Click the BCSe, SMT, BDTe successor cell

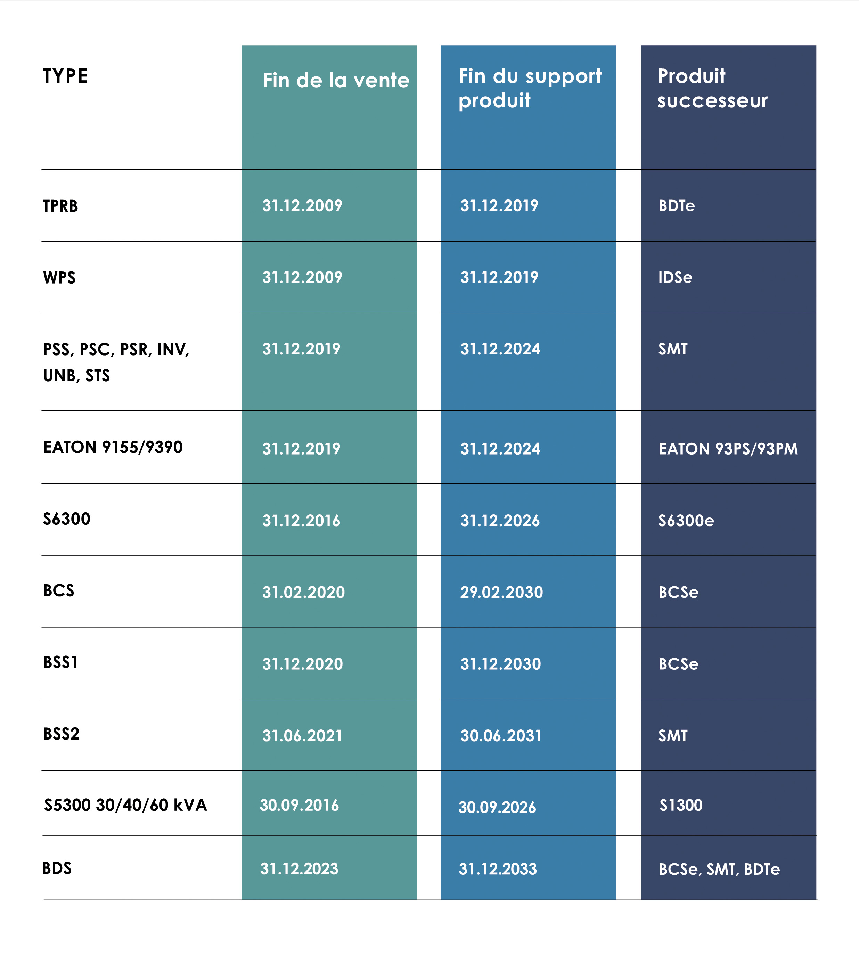(x=719, y=870)
